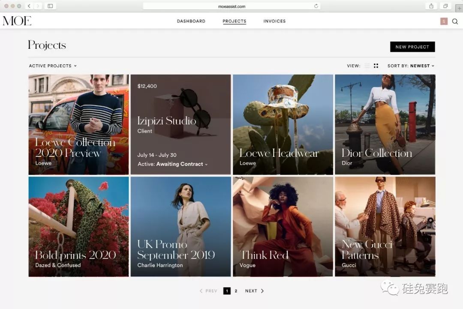The height and width of the screenshot is (309, 463).
Task: Open the Loewe Headwear project
Action: point(283,124)
